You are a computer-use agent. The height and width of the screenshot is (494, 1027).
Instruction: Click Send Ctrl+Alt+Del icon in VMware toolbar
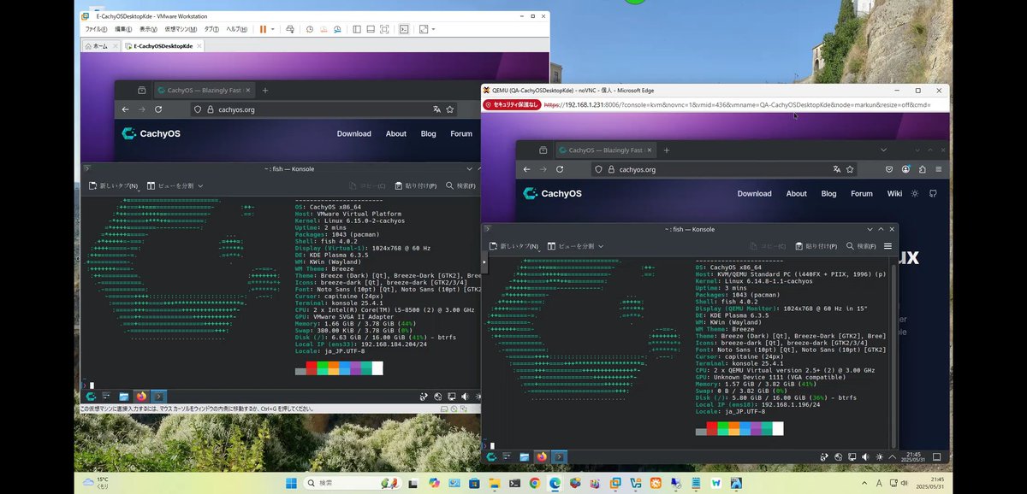click(290, 29)
